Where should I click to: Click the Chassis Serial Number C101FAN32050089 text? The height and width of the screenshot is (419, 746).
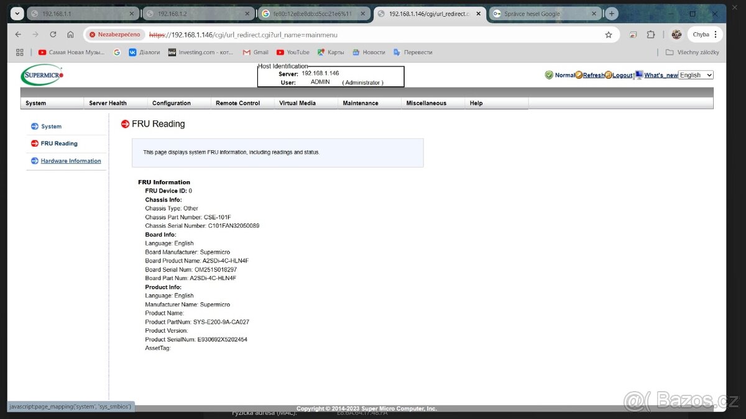[x=202, y=226]
